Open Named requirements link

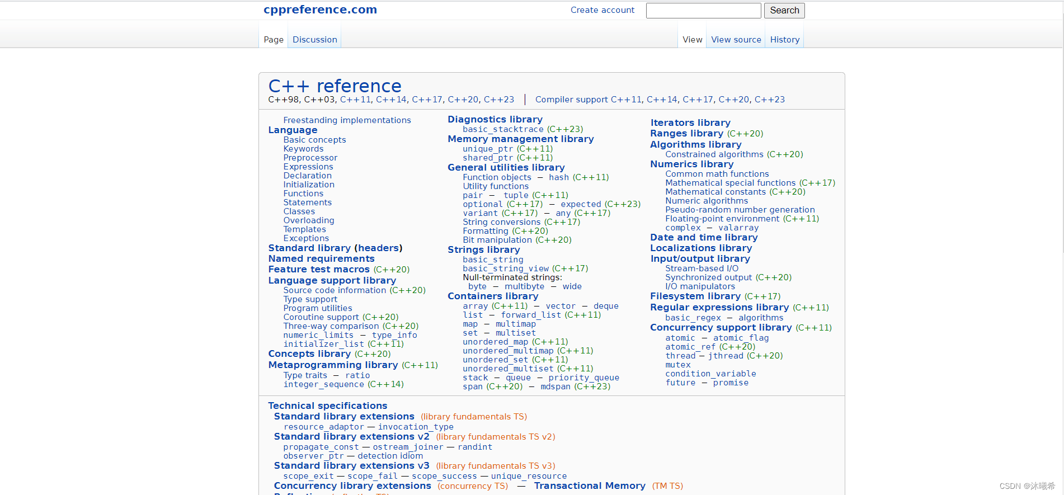(321, 258)
